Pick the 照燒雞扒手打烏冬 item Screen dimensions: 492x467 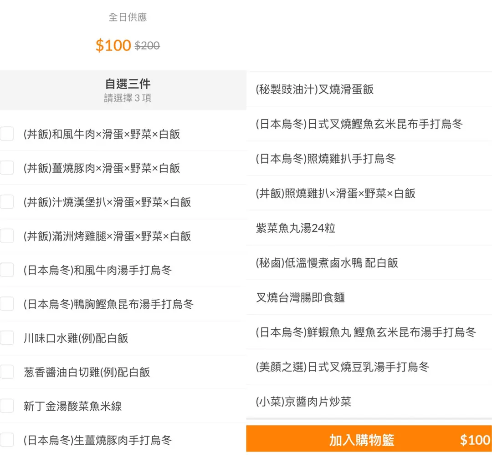(x=326, y=159)
